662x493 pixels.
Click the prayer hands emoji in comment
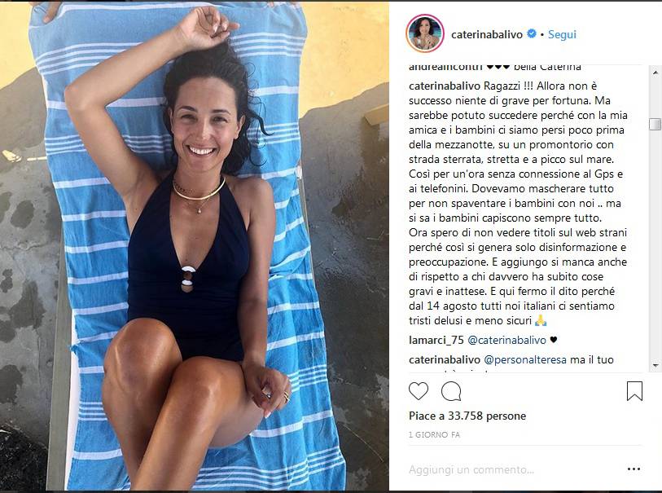[541, 320]
